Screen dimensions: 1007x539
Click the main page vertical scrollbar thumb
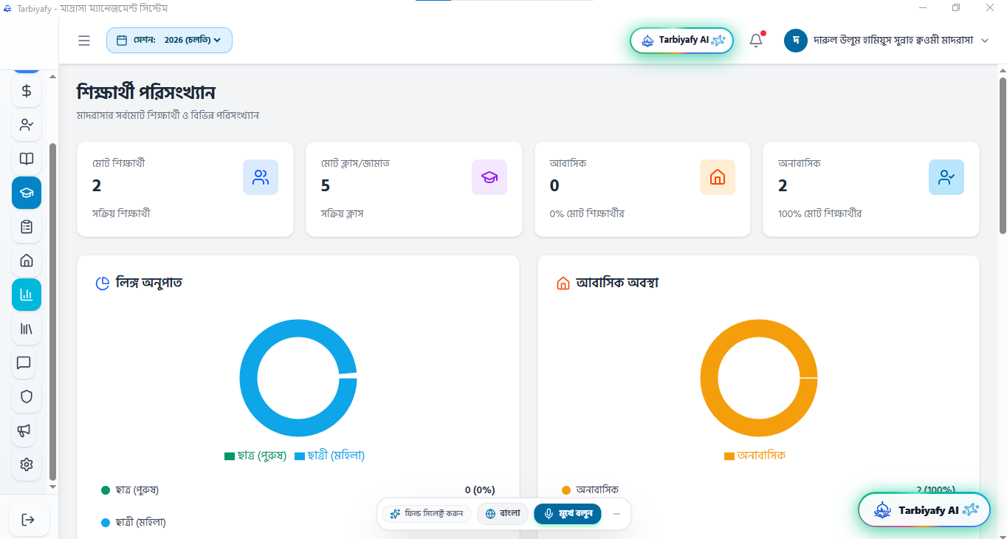pos(1003,155)
